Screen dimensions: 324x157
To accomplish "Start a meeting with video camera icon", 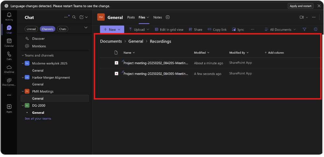I will [302, 17].
